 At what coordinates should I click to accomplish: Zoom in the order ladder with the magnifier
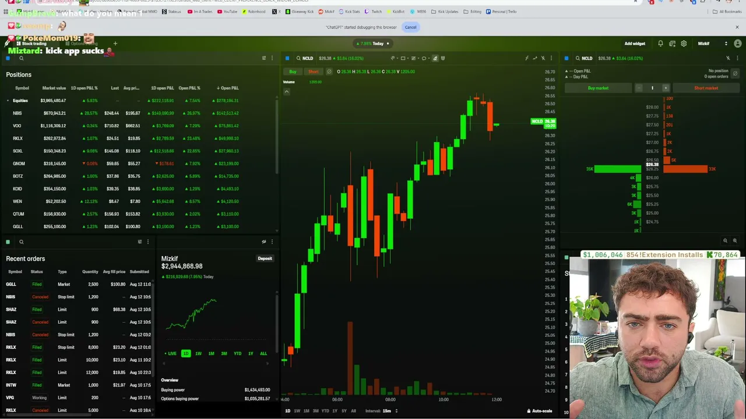click(x=735, y=241)
